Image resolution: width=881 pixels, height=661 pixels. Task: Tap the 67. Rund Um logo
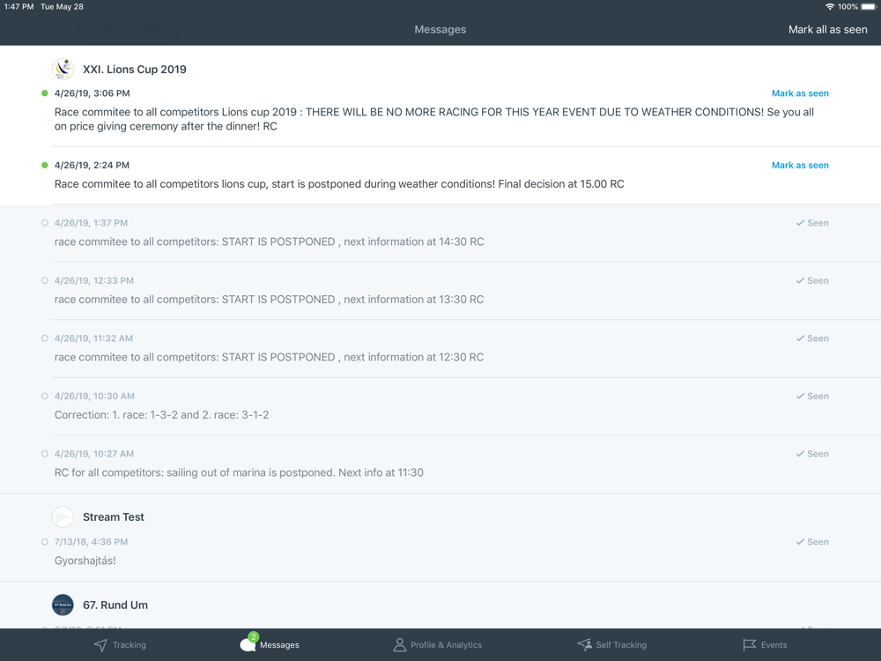[x=63, y=605]
